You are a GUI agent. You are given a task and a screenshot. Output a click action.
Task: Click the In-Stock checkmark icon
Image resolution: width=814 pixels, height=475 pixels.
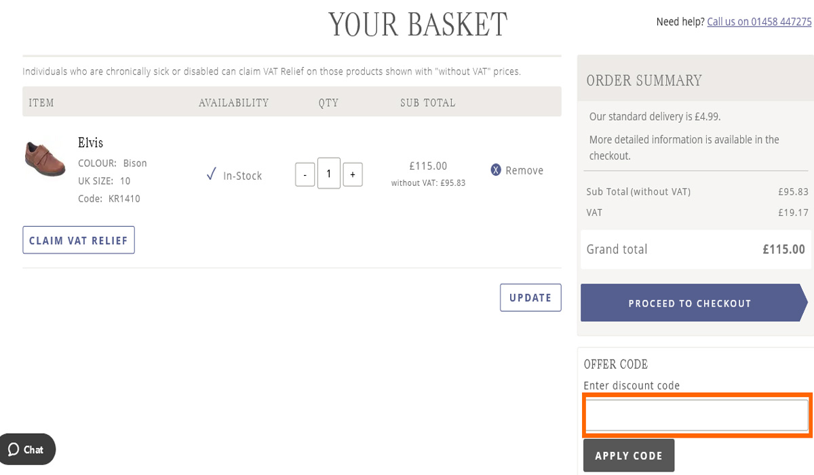(211, 173)
